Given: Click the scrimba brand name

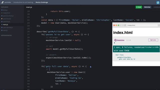Looking at the screenshot, I should 8,2.
